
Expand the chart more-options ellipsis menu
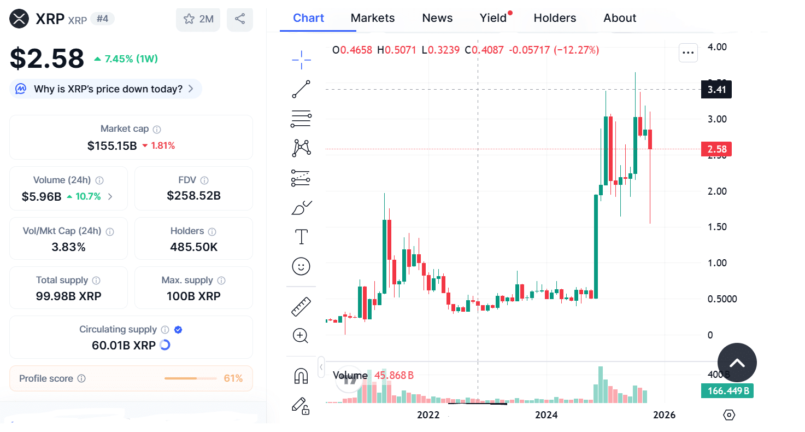click(x=688, y=52)
